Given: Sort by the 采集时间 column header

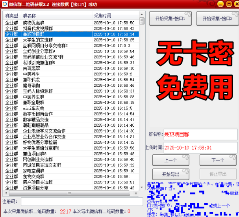Looking at the screenshot, I should [115, 15].
